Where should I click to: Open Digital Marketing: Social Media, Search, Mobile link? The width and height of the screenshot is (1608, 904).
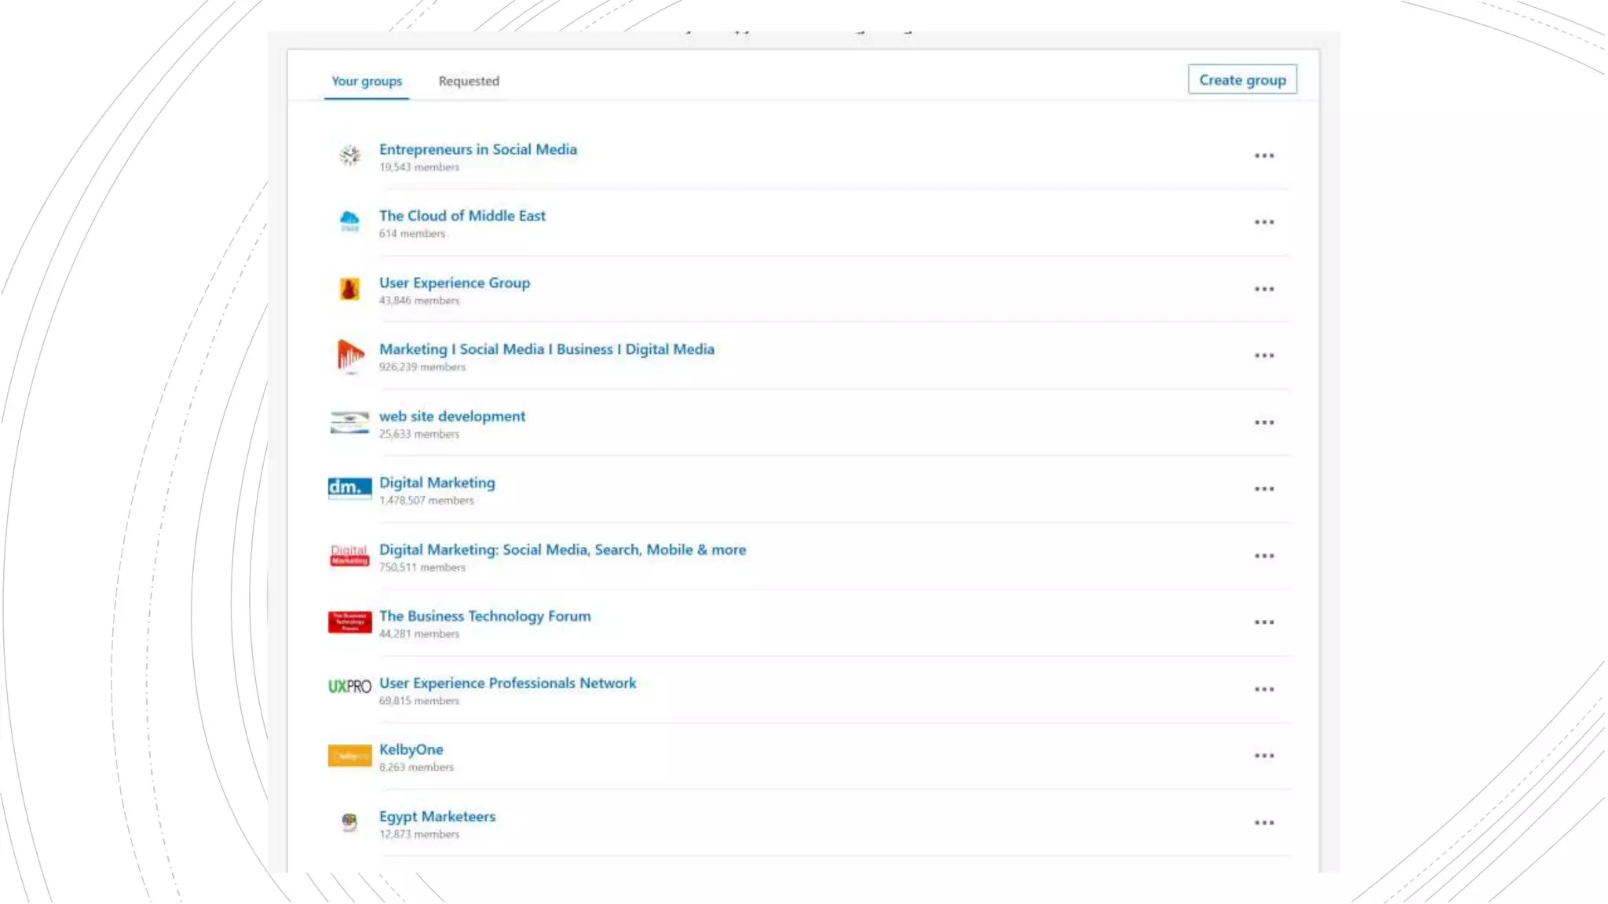point(562,549)
